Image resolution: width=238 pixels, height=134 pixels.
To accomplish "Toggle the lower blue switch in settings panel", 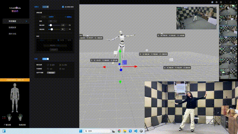I will 45,59.
